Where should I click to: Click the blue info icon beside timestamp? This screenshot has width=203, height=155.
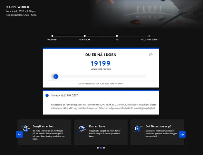coord(47,95)
